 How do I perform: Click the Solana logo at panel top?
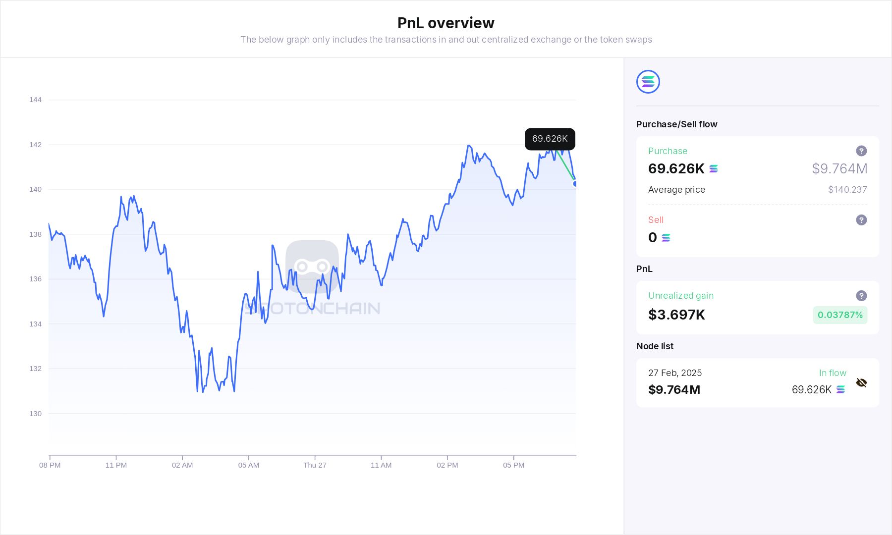648,82
